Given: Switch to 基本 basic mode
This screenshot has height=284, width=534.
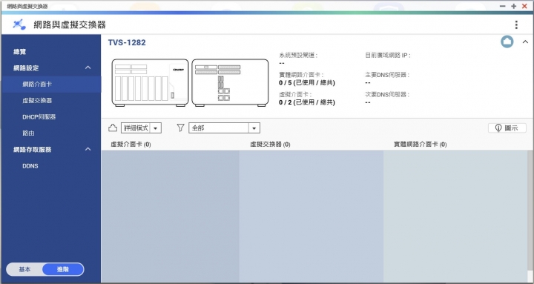Looking at the screenshot, I should tap(24, 269).
